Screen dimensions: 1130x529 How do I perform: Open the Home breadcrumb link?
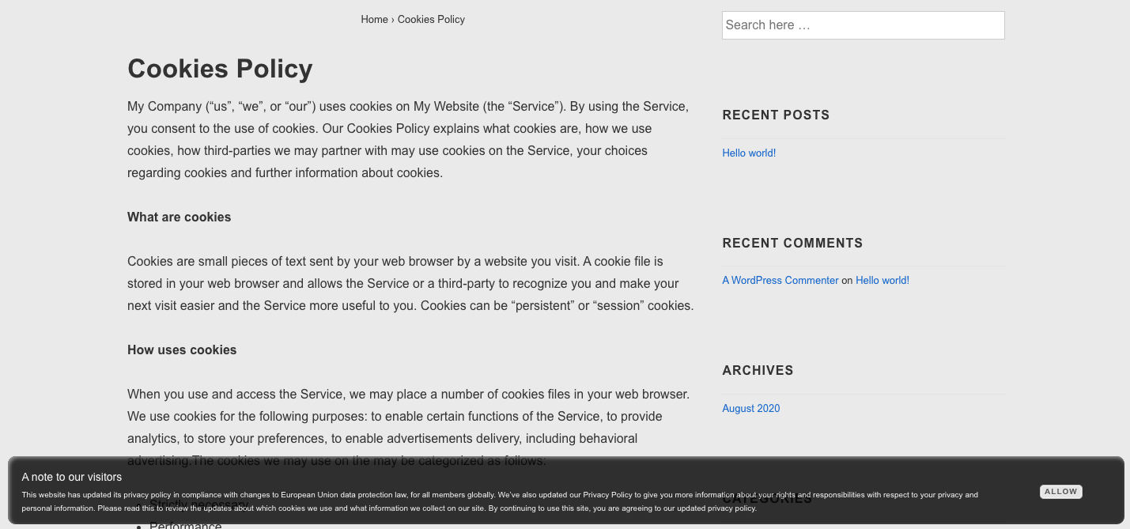coord(374,19)
